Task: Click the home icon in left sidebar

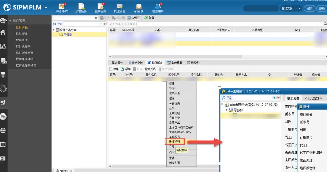Action: [3, 33]
